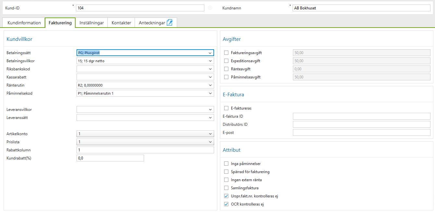
Task: Click in the Kundnamn field showing AB Bokhuset
Action: coord(361,8)
